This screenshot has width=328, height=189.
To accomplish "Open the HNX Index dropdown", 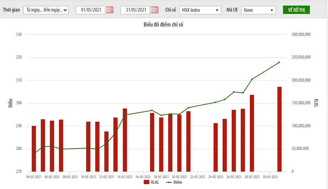I will (x=200, y=10).
